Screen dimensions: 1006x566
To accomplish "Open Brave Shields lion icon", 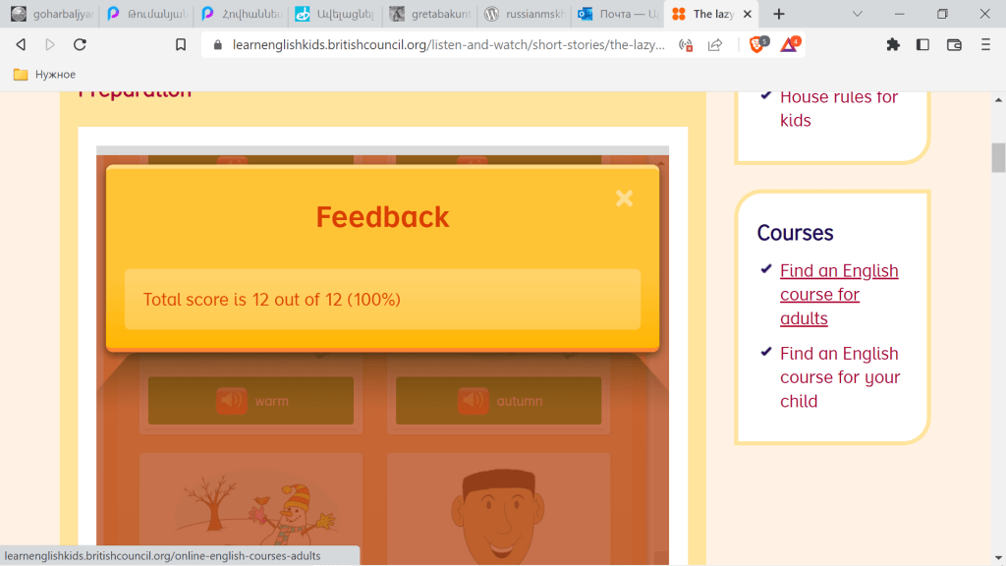I will pos(757,44).
